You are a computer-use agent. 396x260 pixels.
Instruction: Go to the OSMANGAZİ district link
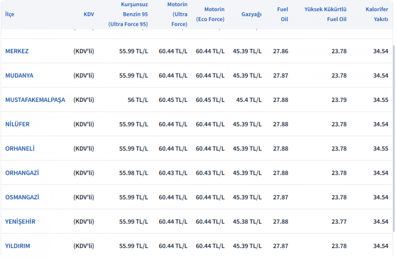click(22, 197)
